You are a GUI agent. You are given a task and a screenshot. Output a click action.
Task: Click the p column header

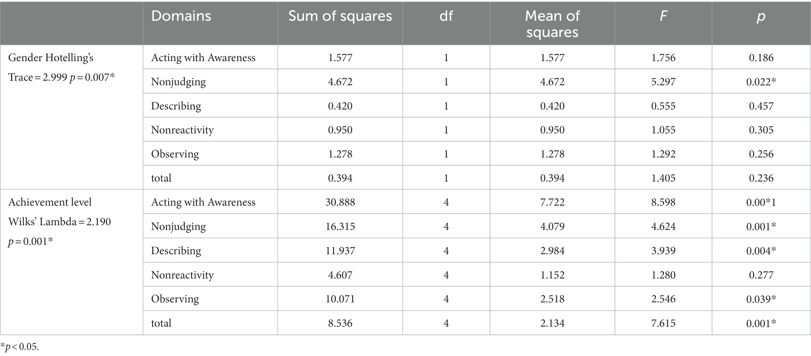[761, 17]
